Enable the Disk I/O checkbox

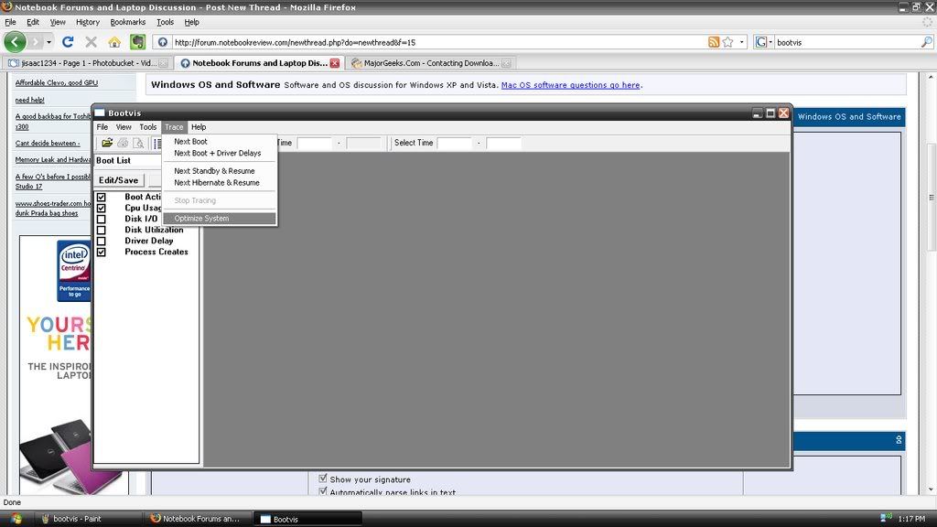101,220
